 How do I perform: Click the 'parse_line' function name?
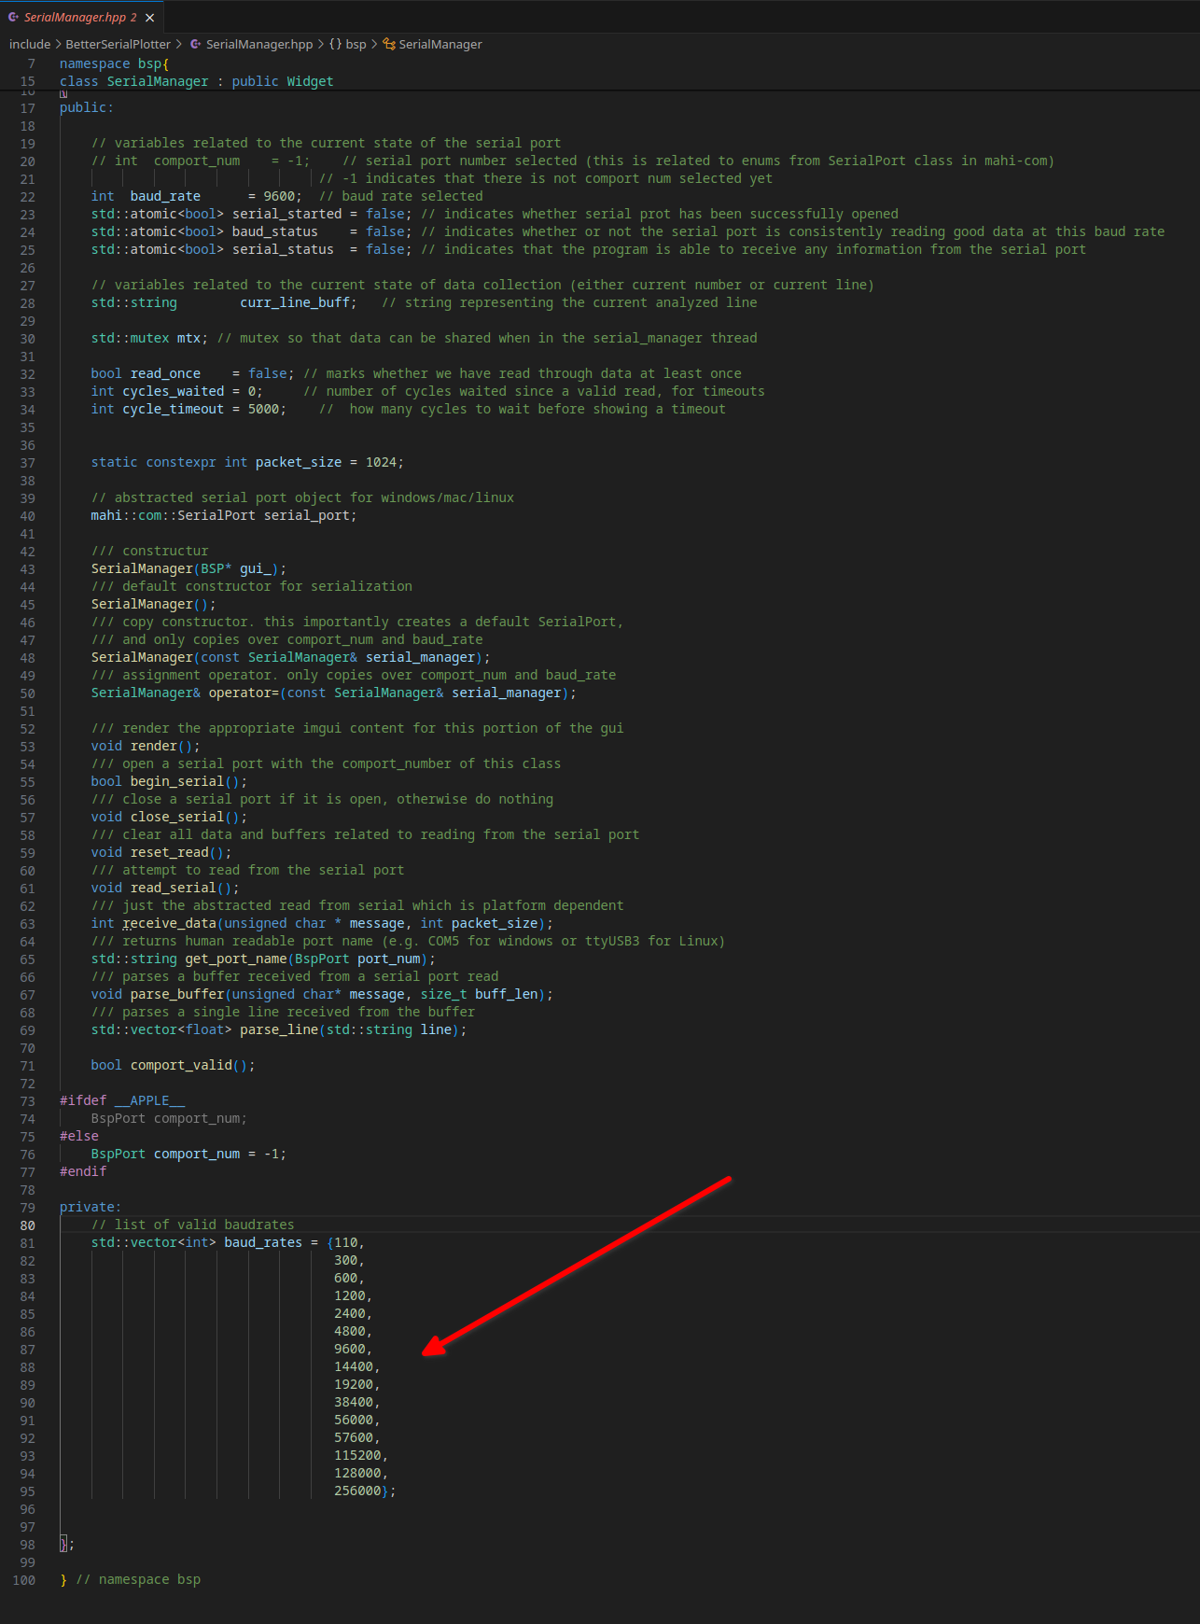279,1030
